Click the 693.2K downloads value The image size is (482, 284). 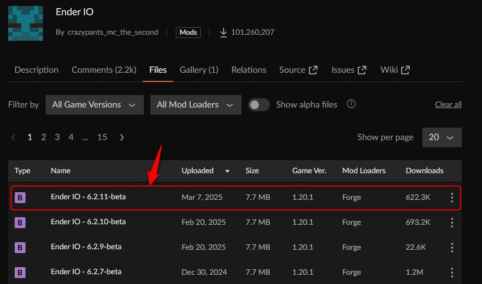coord(418,222)
